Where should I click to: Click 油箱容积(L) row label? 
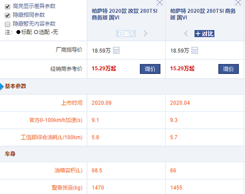[68, 170]
